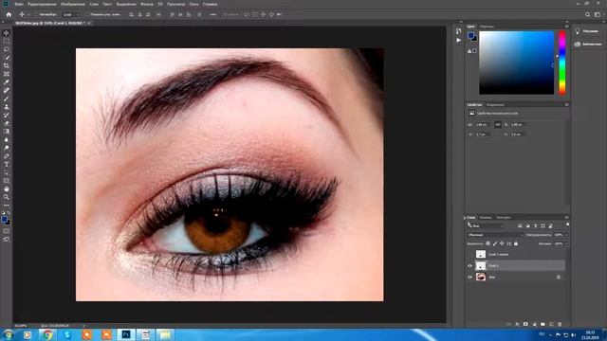Select the Rectangle shape tool

pyautogui.click(x=7, y=181)
